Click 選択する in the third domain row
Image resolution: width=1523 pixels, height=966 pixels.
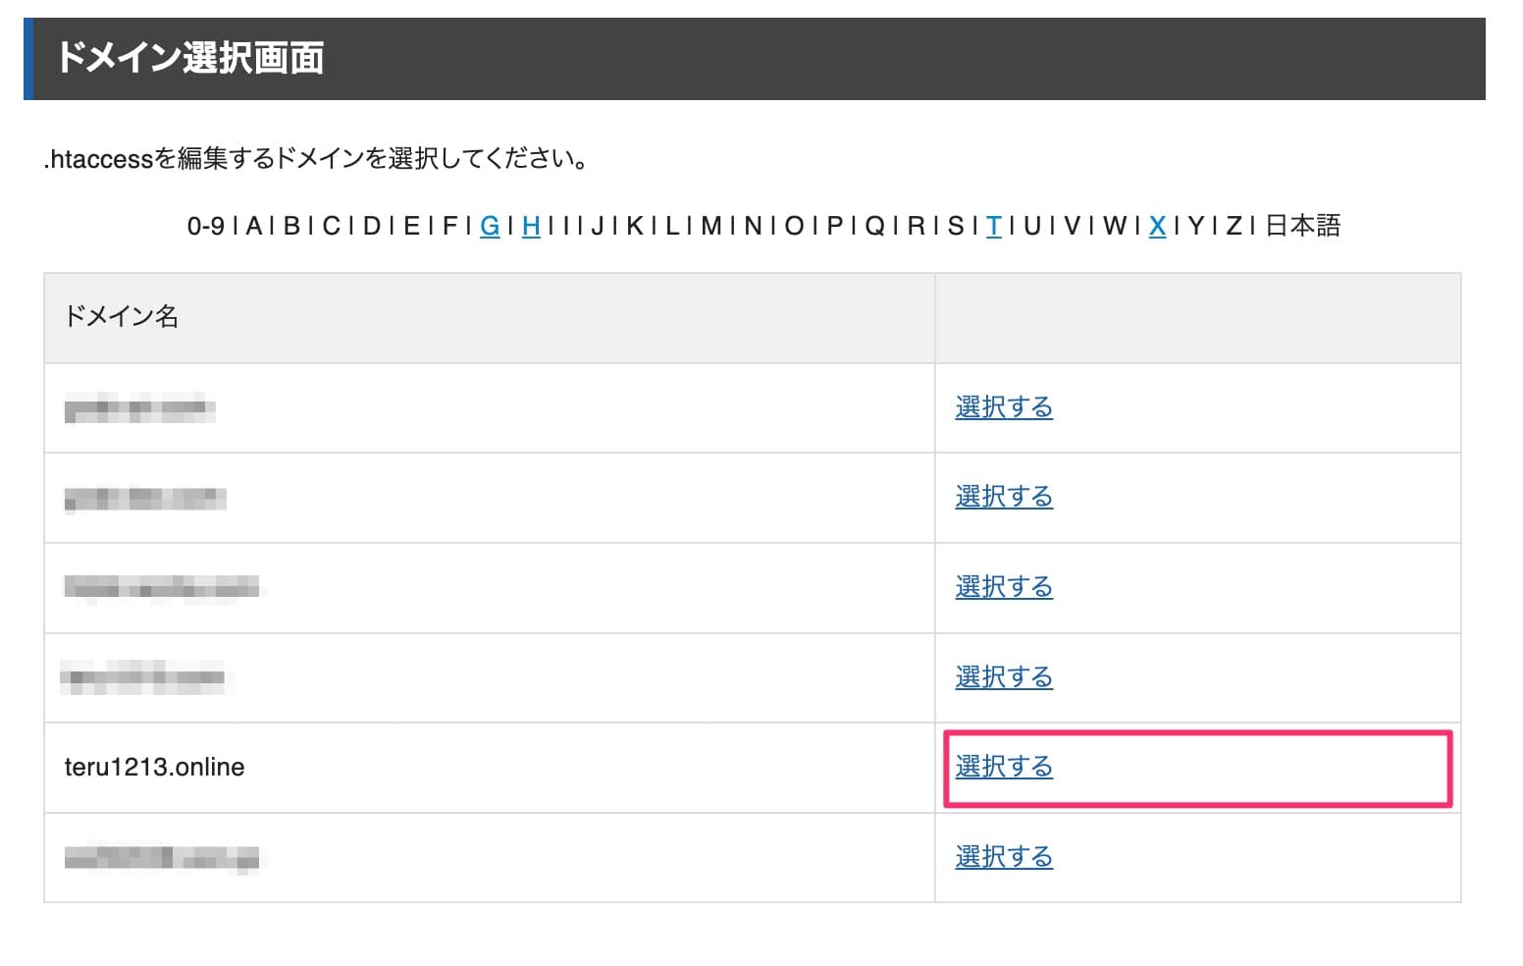[x=1003, y=587]
